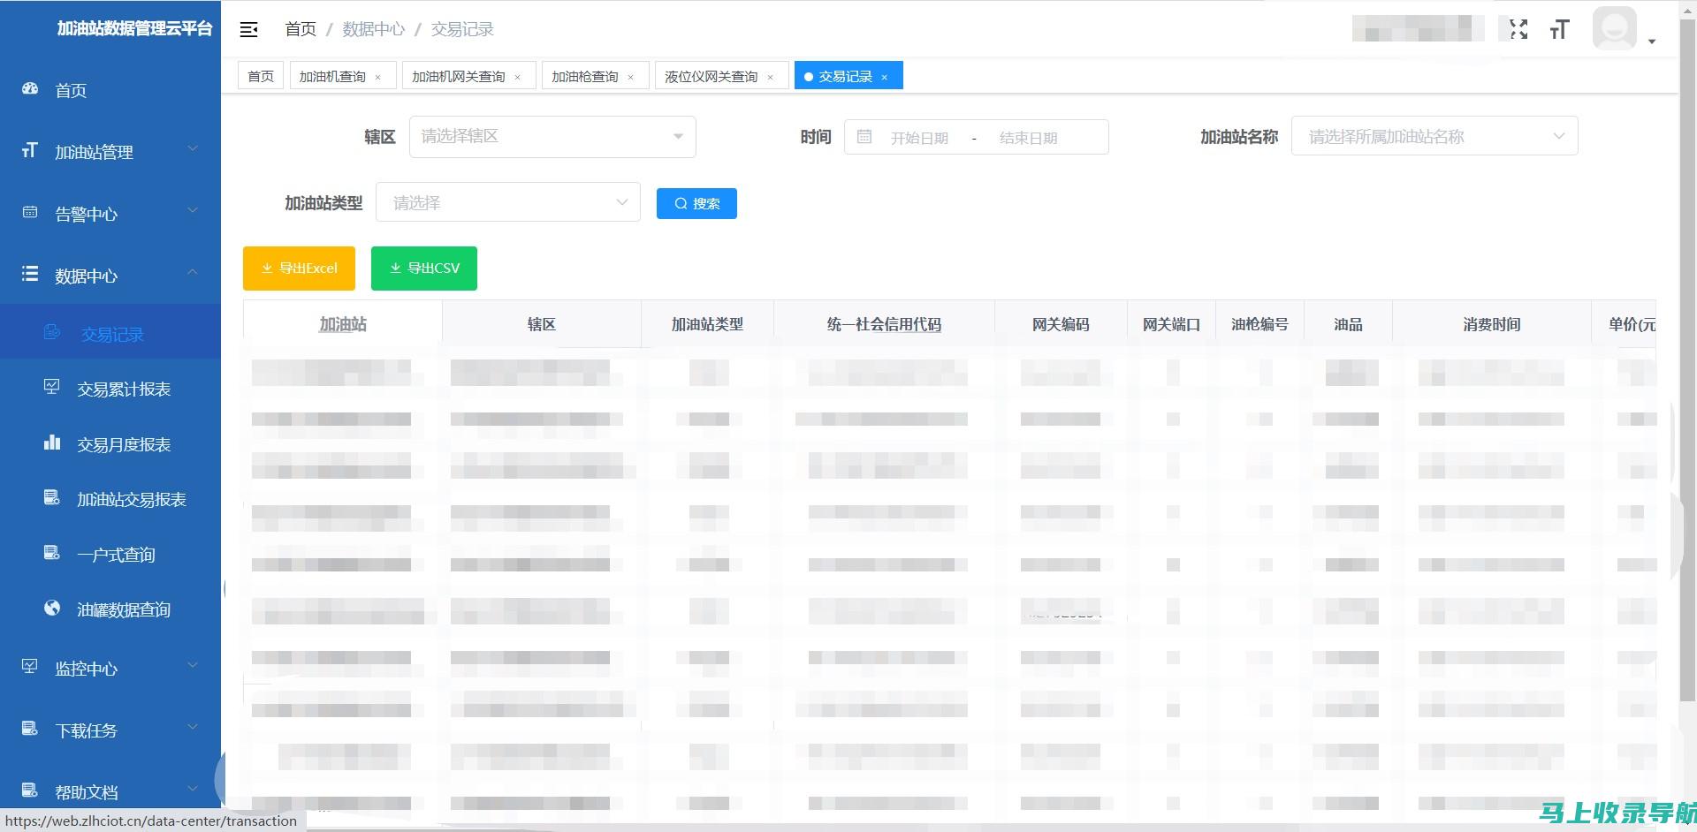Click the 加油站交易报表 icon
1697x832 pixels.
[52, 498]
